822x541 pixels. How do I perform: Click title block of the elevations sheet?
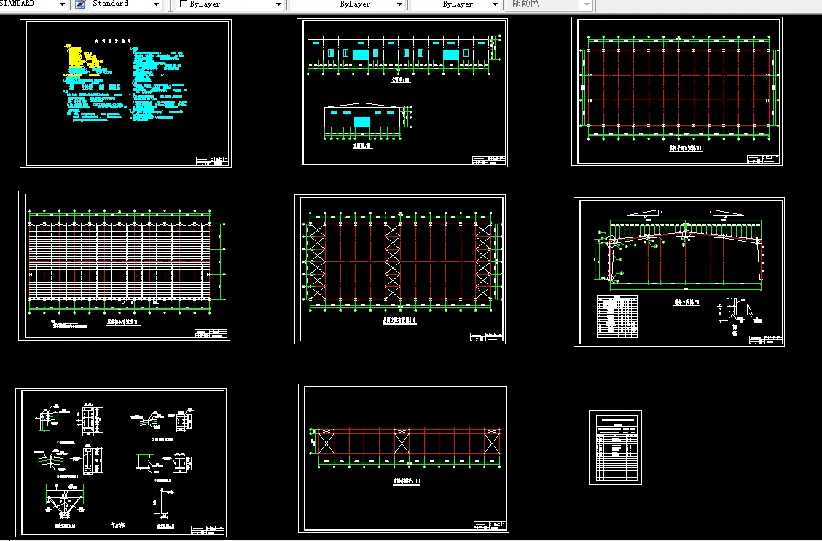coord(488,159)
